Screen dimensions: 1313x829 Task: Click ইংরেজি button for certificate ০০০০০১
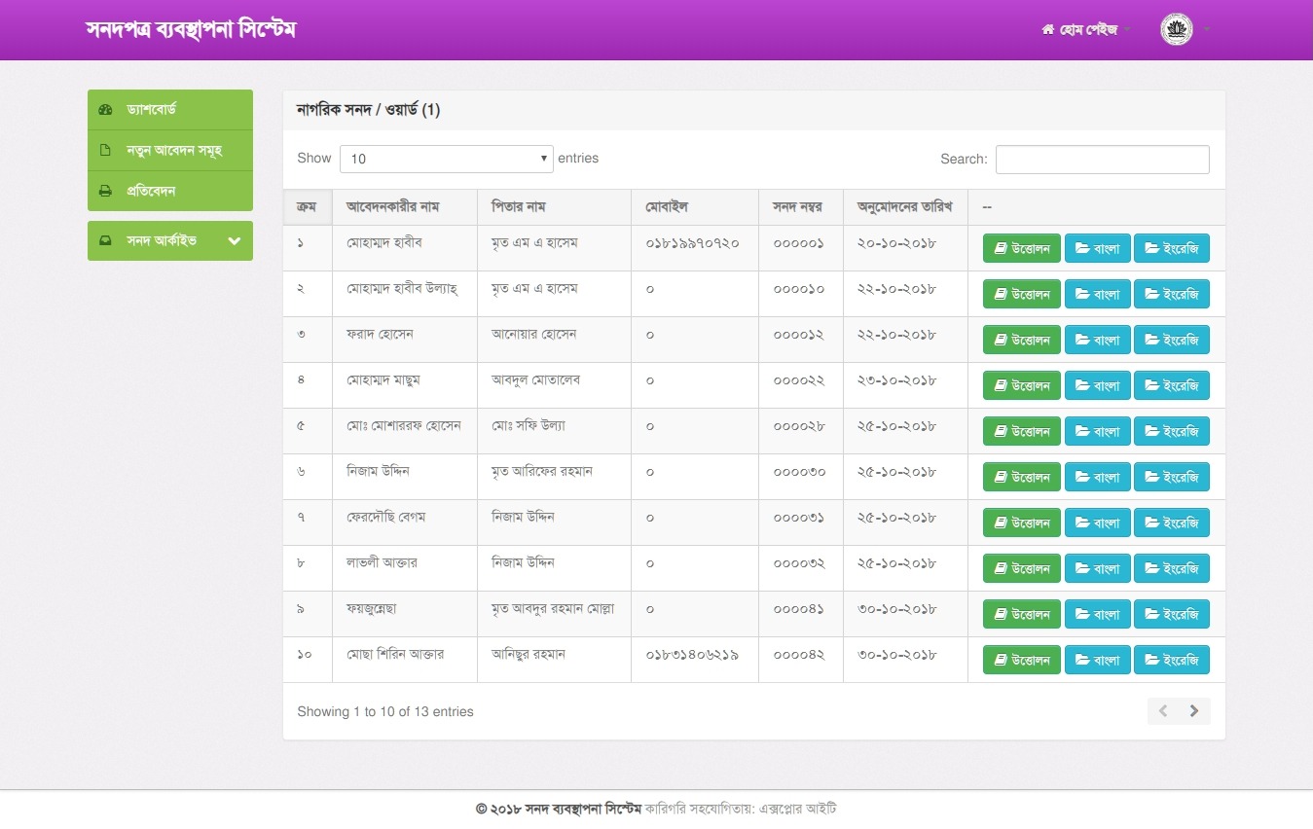click(x=1172, y=248)
